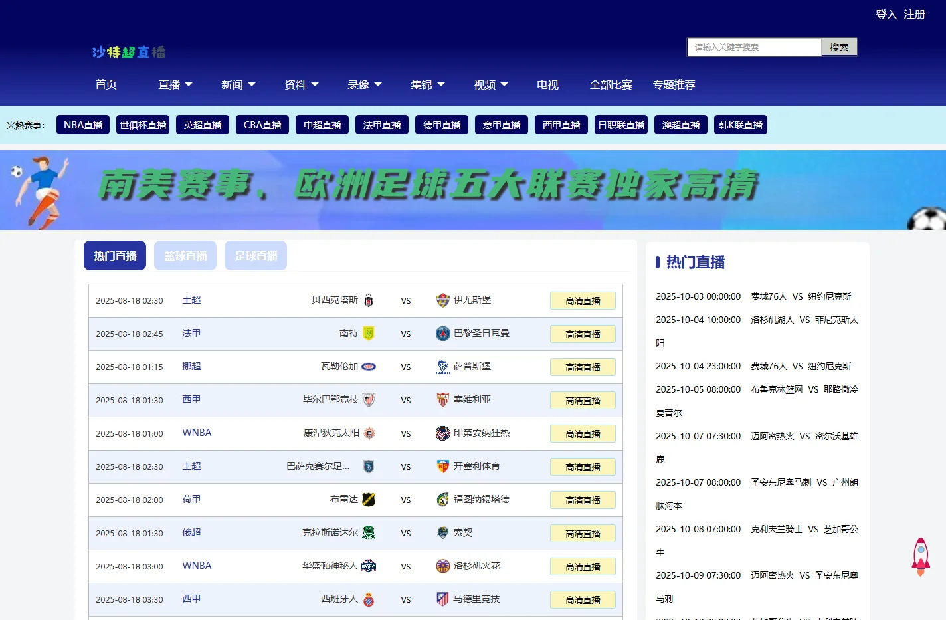Click 高清直播 for 贝西克塔斯 match

(x=583, y=301)
